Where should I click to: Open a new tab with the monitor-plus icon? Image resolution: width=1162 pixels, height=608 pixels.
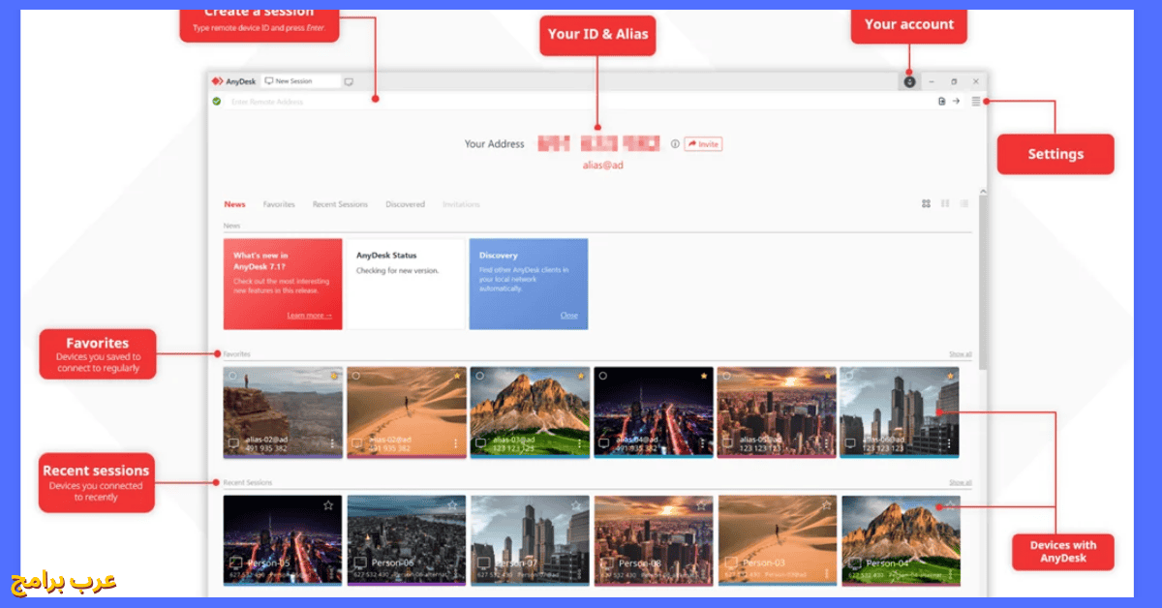click(349, 81)
